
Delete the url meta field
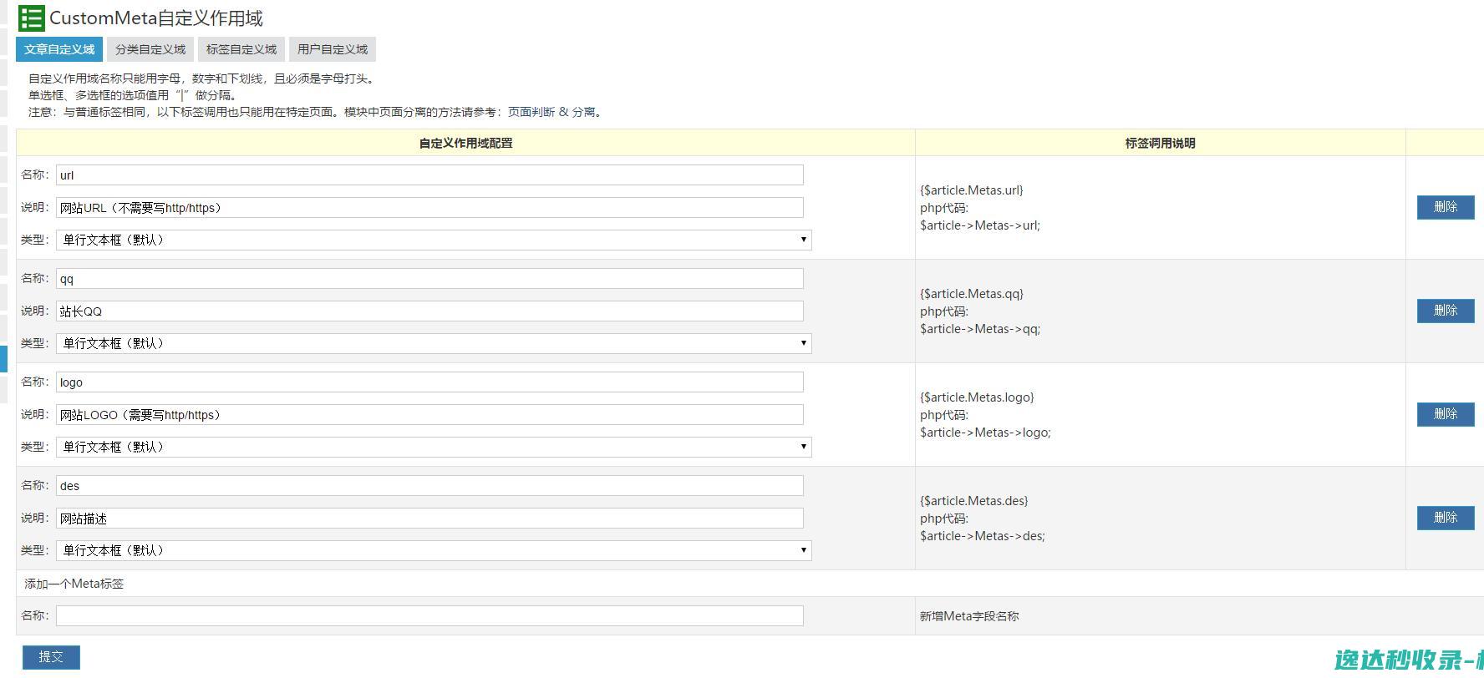[x=1446, y=207]
